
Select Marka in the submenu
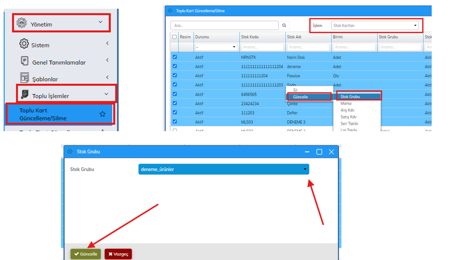346,104
